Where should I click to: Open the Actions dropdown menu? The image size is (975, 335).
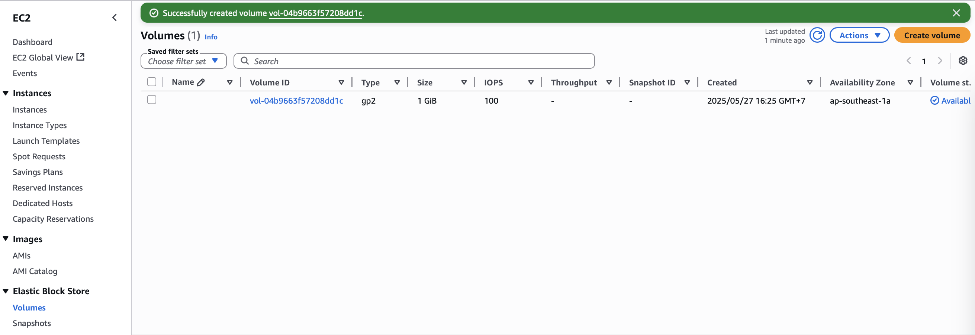[x=859, y=35]
